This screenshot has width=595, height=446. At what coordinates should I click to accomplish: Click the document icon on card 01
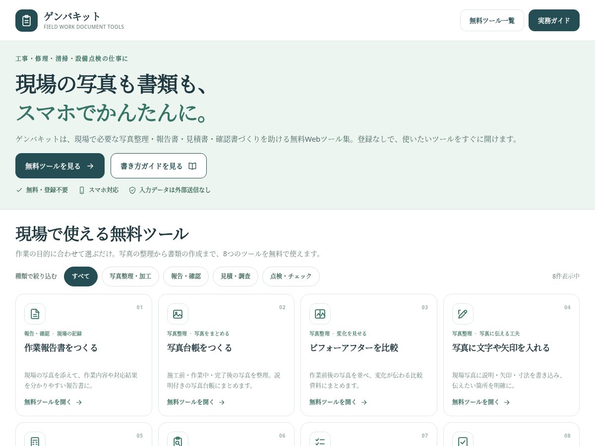pos(35,314)
